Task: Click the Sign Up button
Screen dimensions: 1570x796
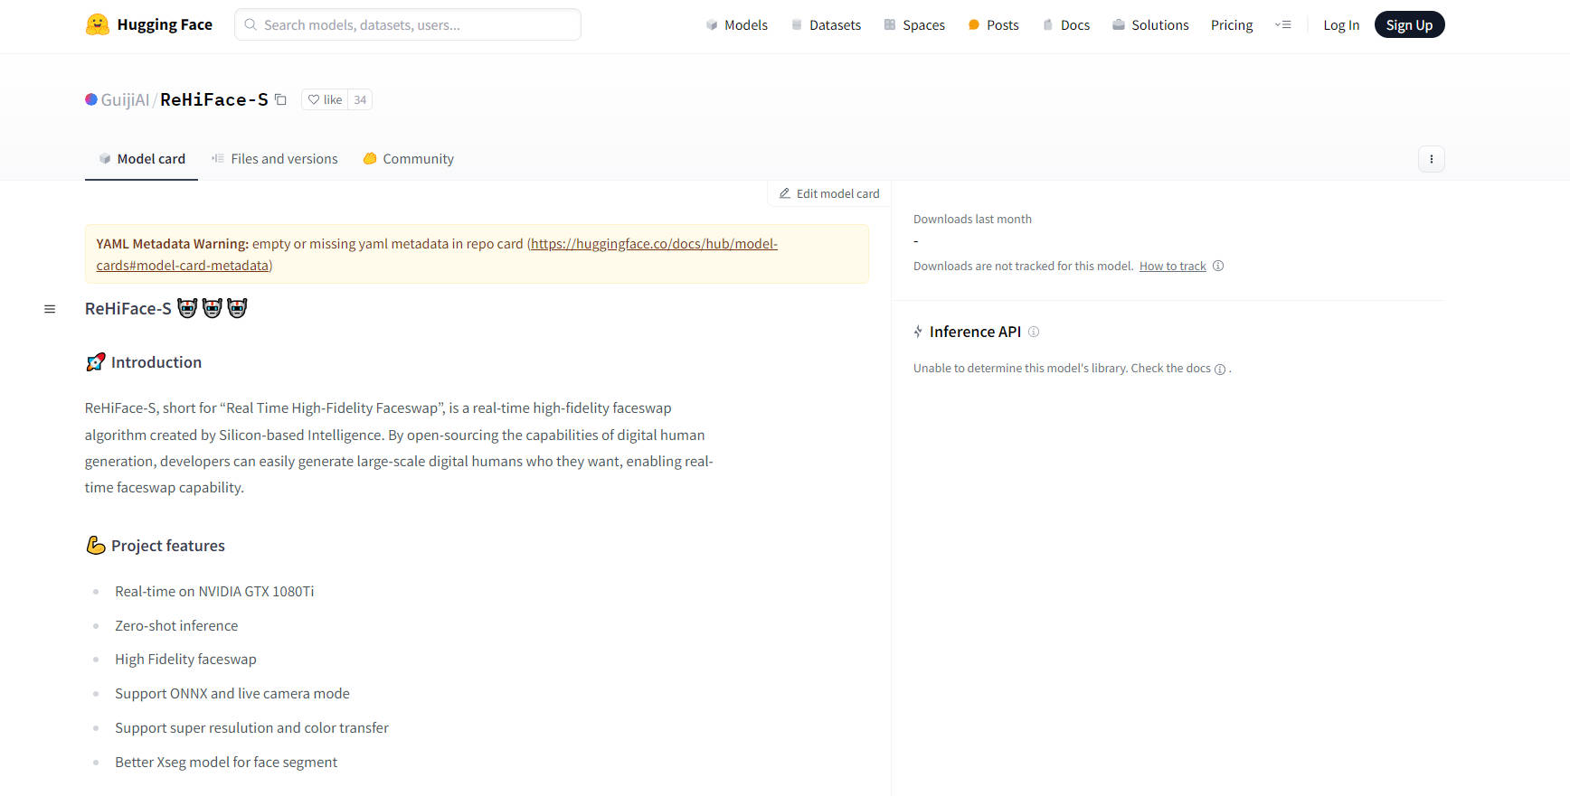Action: [x=1408, y=25]
